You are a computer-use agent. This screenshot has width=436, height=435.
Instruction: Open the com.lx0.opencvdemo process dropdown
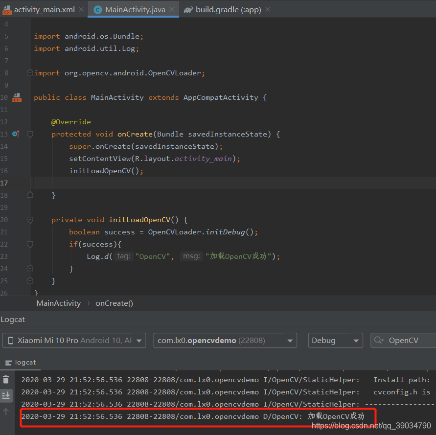click(x=225, y=341)
